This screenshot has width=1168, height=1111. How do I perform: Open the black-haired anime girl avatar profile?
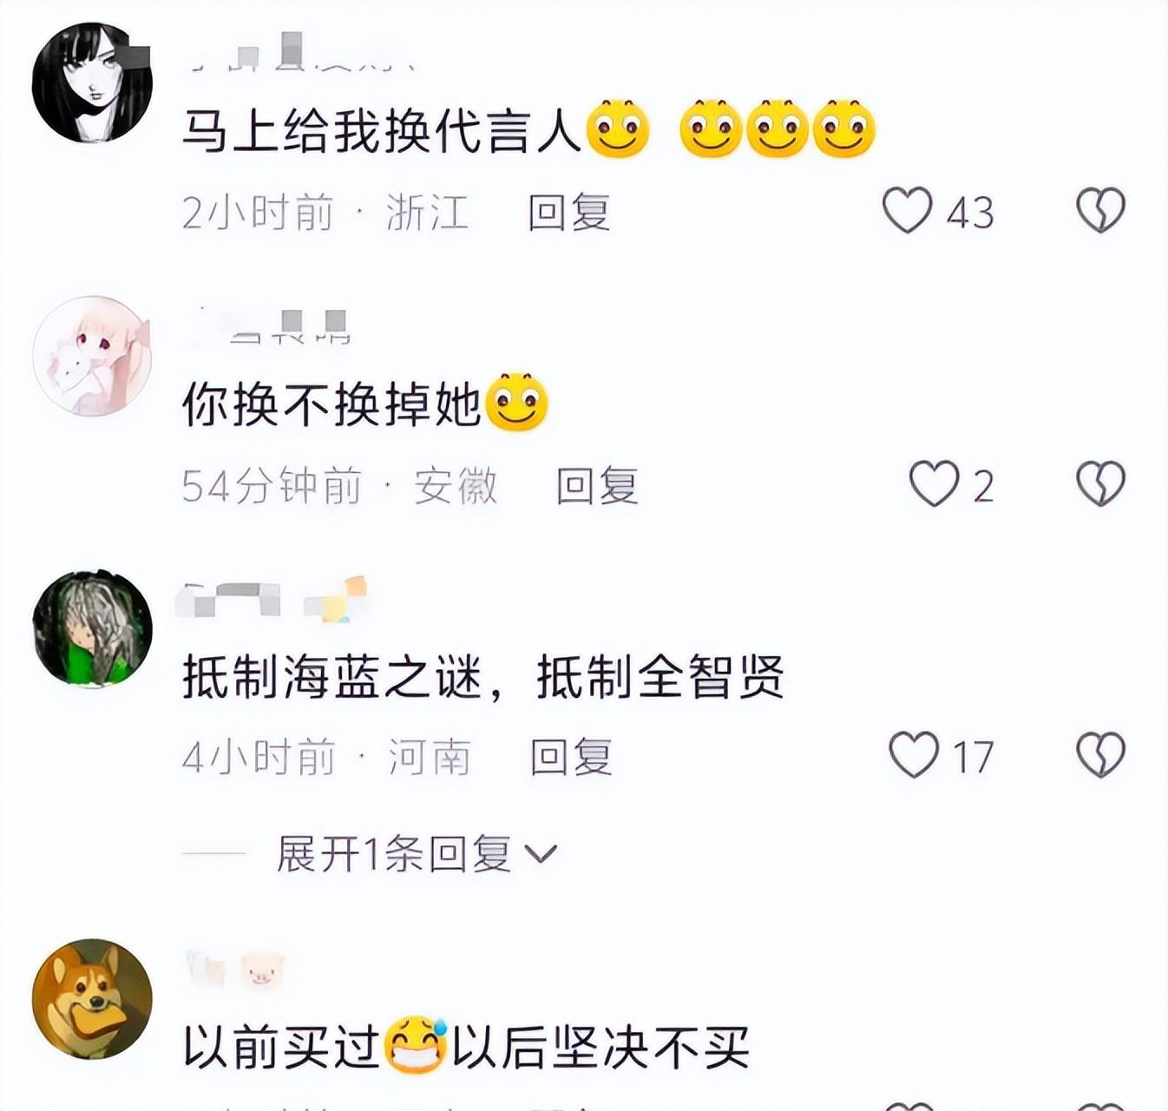[92, 82]
